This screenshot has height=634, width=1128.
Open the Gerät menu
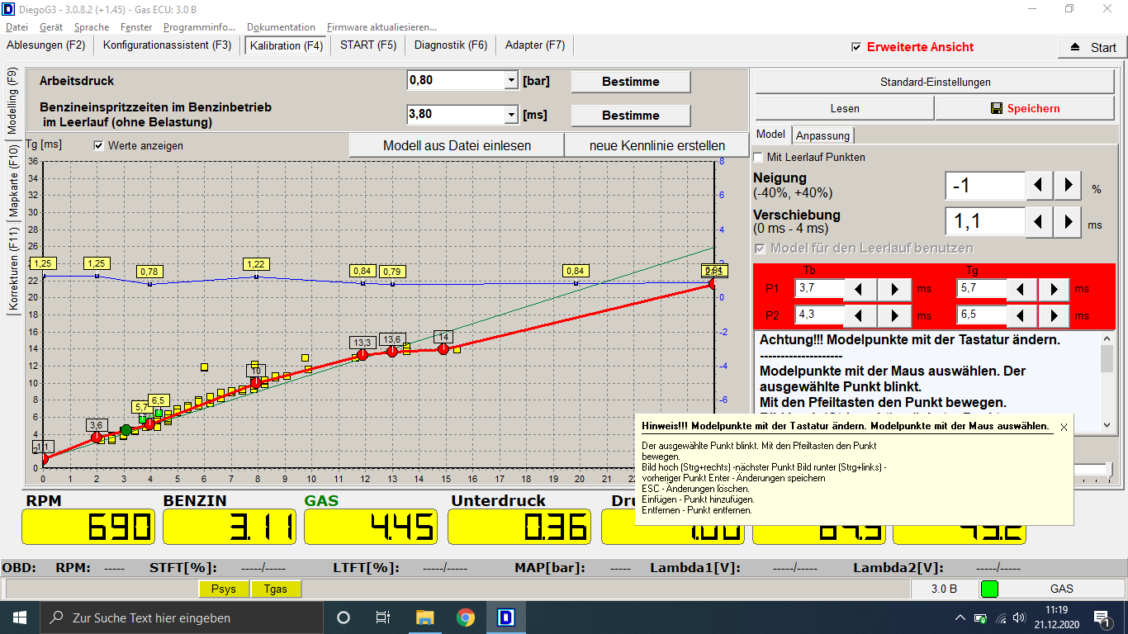pos(51,27)
